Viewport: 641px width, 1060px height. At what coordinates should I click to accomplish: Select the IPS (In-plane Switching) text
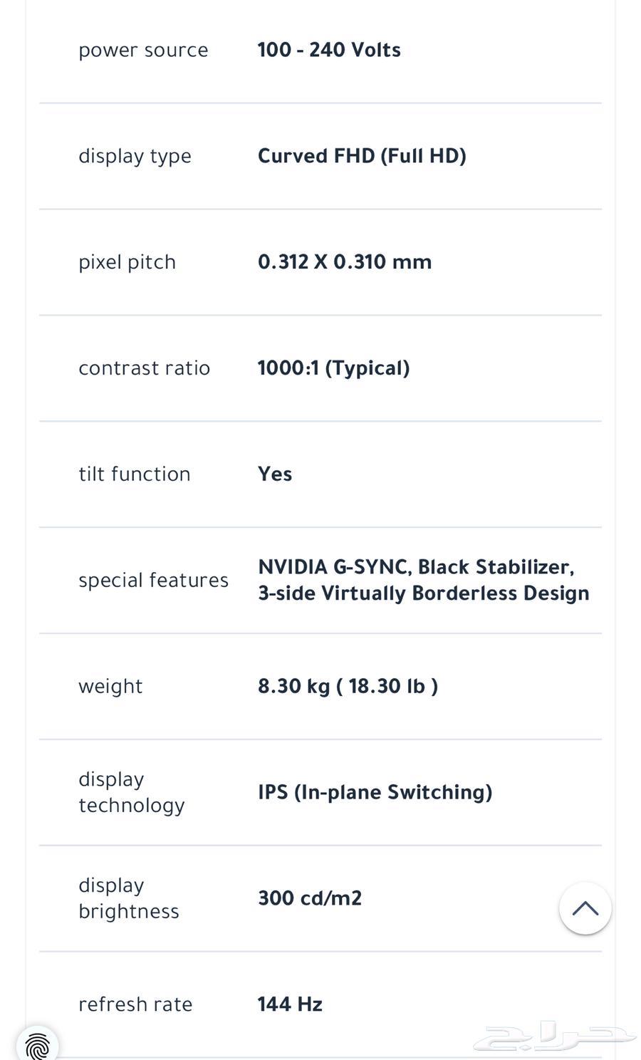coord(375,792)
